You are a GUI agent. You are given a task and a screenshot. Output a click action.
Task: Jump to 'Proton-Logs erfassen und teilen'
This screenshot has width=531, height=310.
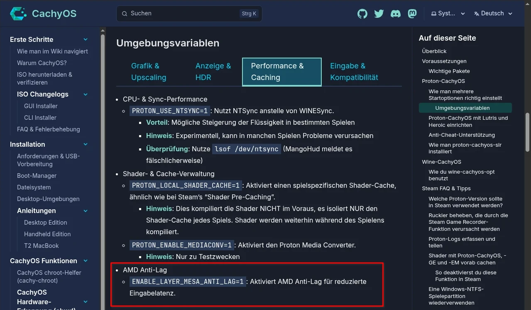coord(462,242)
